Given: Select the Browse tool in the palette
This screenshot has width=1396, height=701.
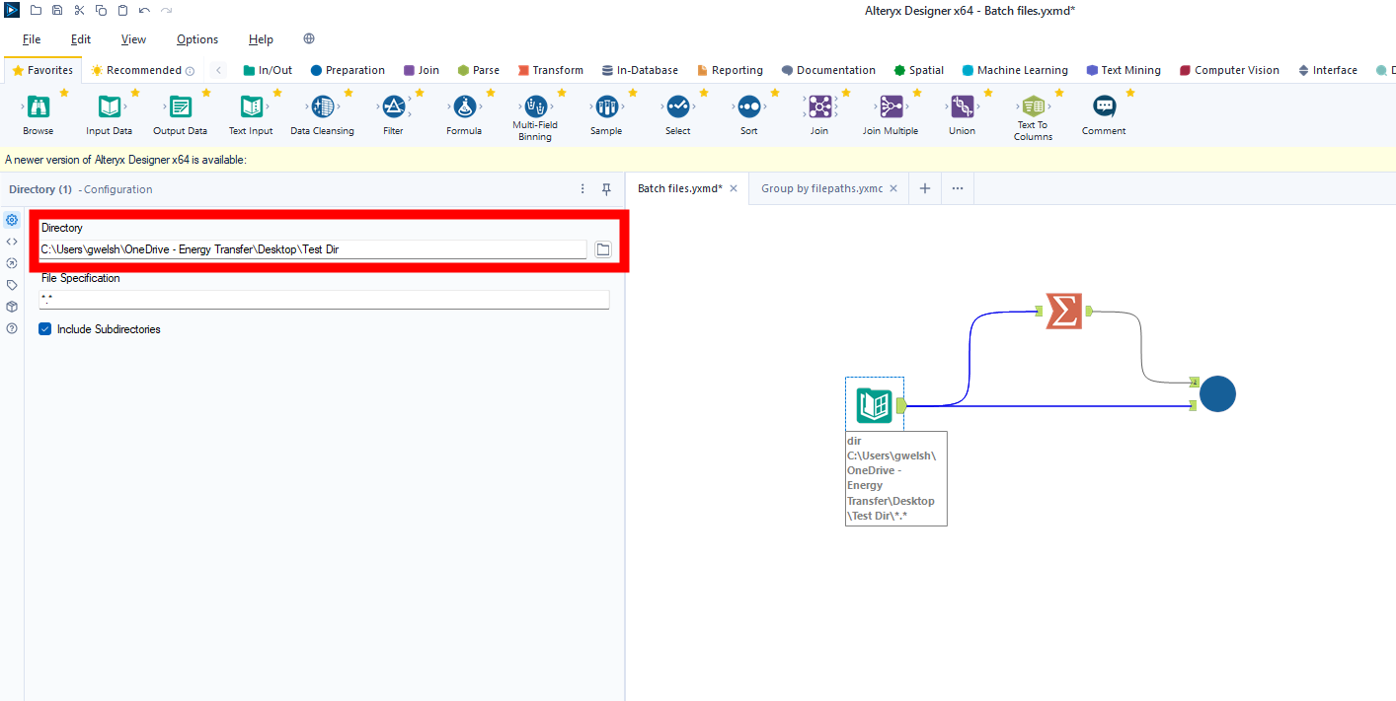Looking at the screenshot, I should pos(38,113).
